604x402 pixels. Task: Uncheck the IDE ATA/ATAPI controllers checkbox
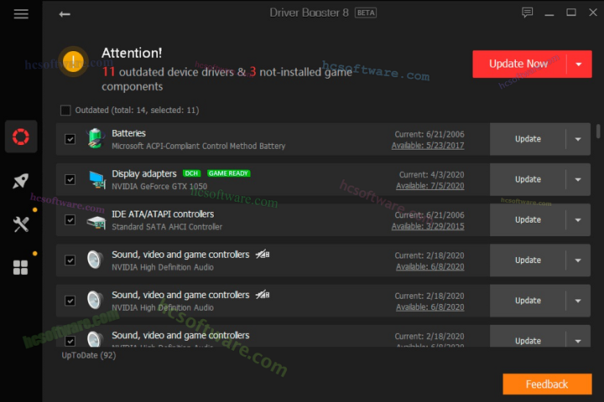pos(70,219)
